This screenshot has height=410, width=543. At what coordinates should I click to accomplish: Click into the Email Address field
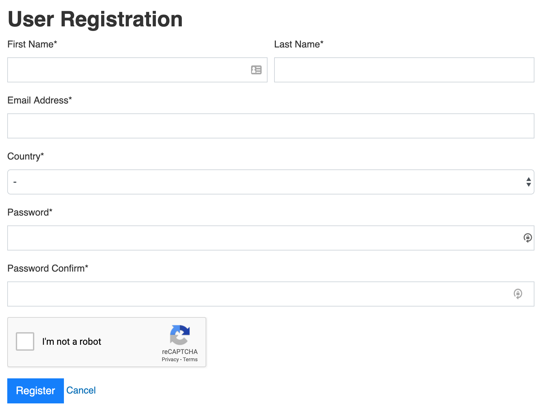pos(271,126)
